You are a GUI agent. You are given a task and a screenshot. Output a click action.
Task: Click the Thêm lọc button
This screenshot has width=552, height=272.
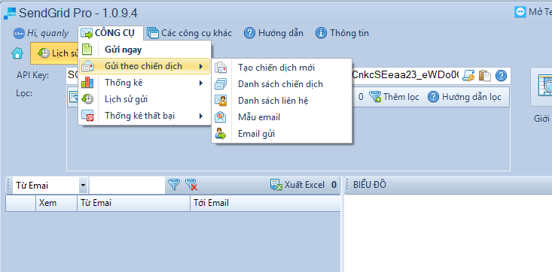click(394, 97)
